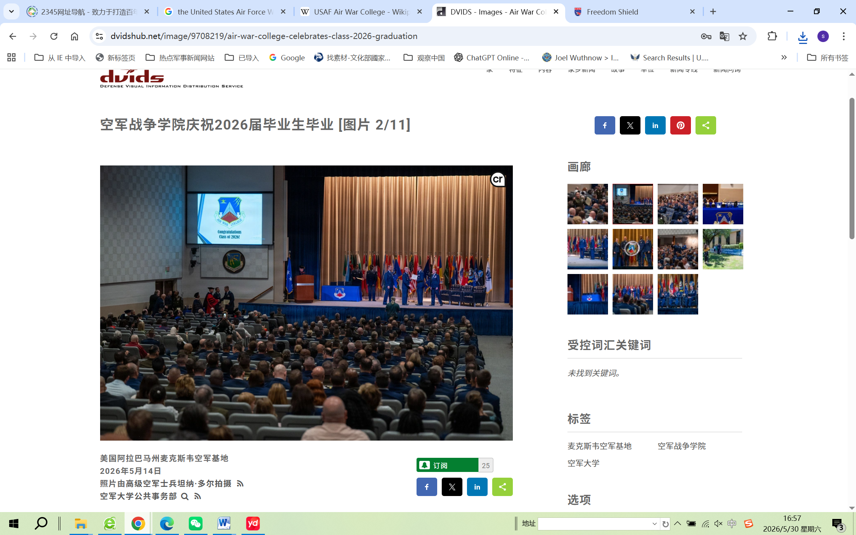Switch to USAF Air War College Wikipedia tab
Viewport: 856px width, 535px height.
tap(361, 12)
